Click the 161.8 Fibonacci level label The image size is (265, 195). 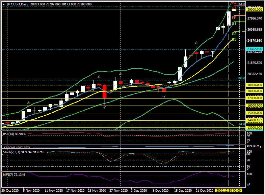241,5
